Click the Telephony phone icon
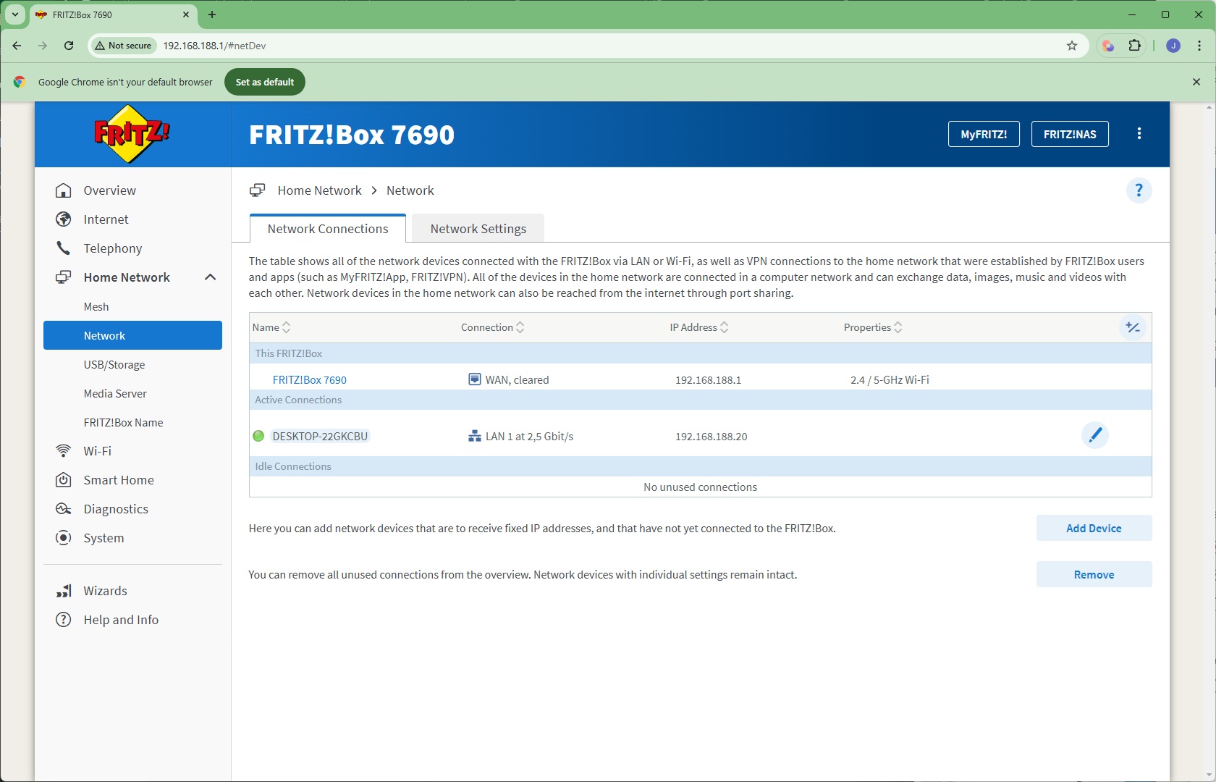Screen dimensions: 1216x782 [x=64, y=248]
